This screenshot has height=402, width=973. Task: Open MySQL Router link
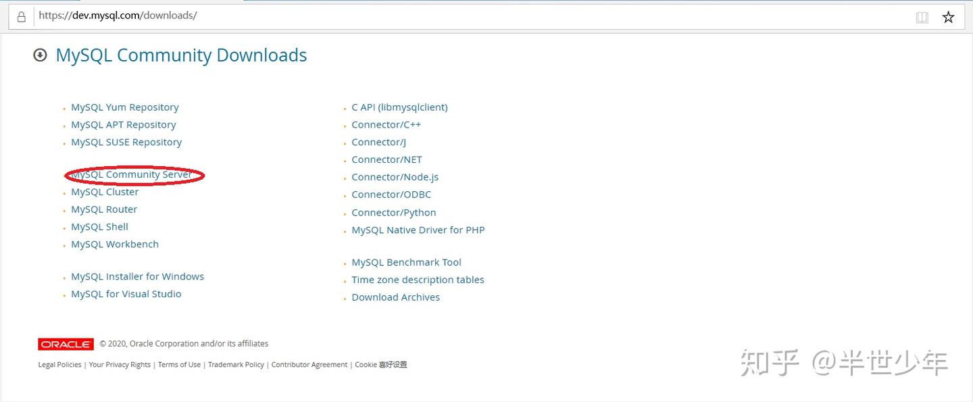104,210
